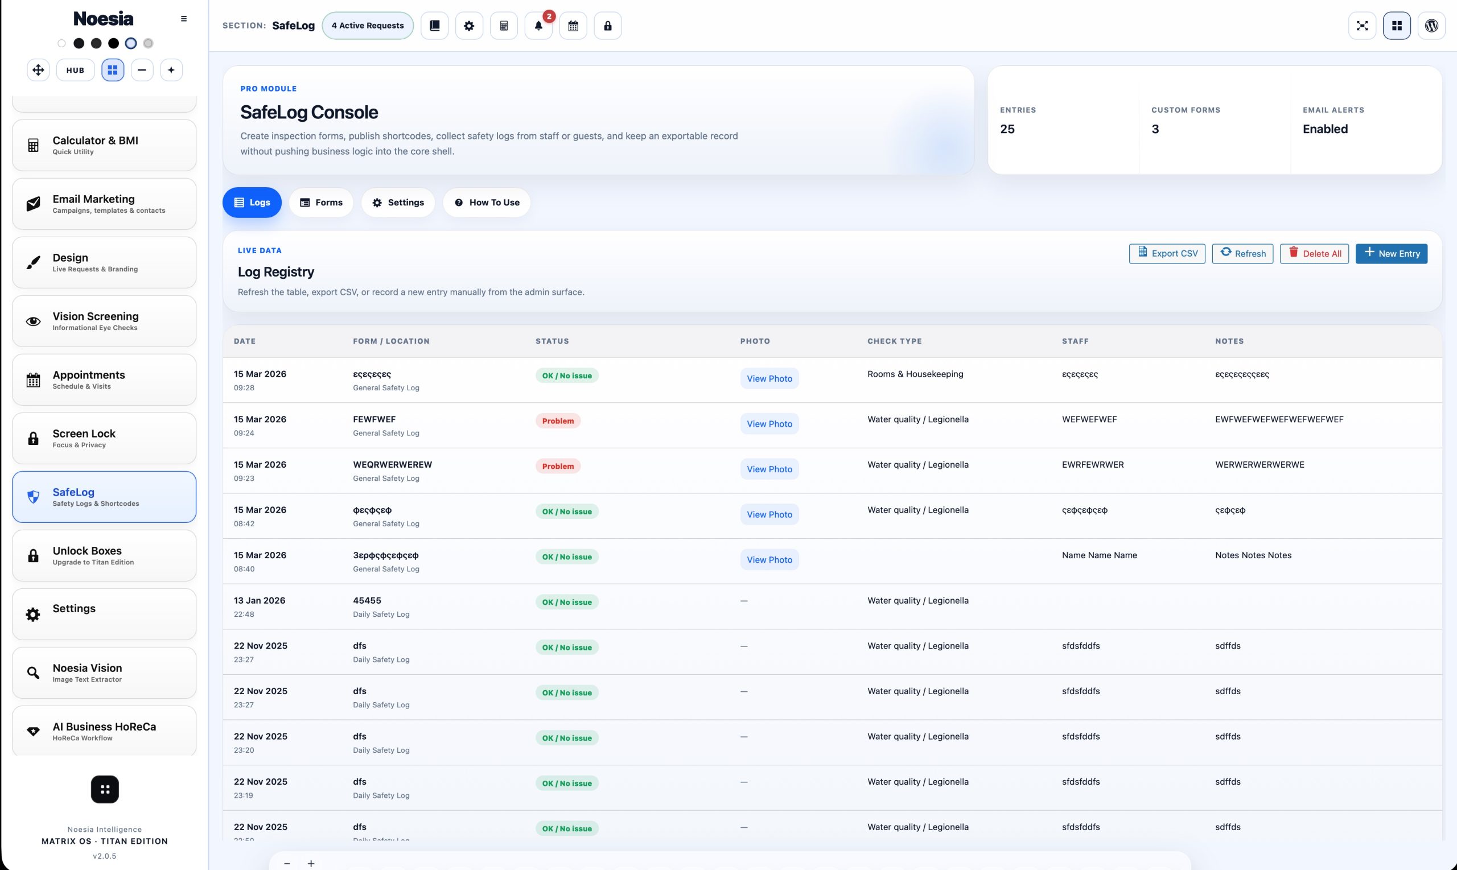Select the grid view icon beside HUB
Image resolution: width=1457 pixels, height=870 pixels.
click(x=113, y=70)
